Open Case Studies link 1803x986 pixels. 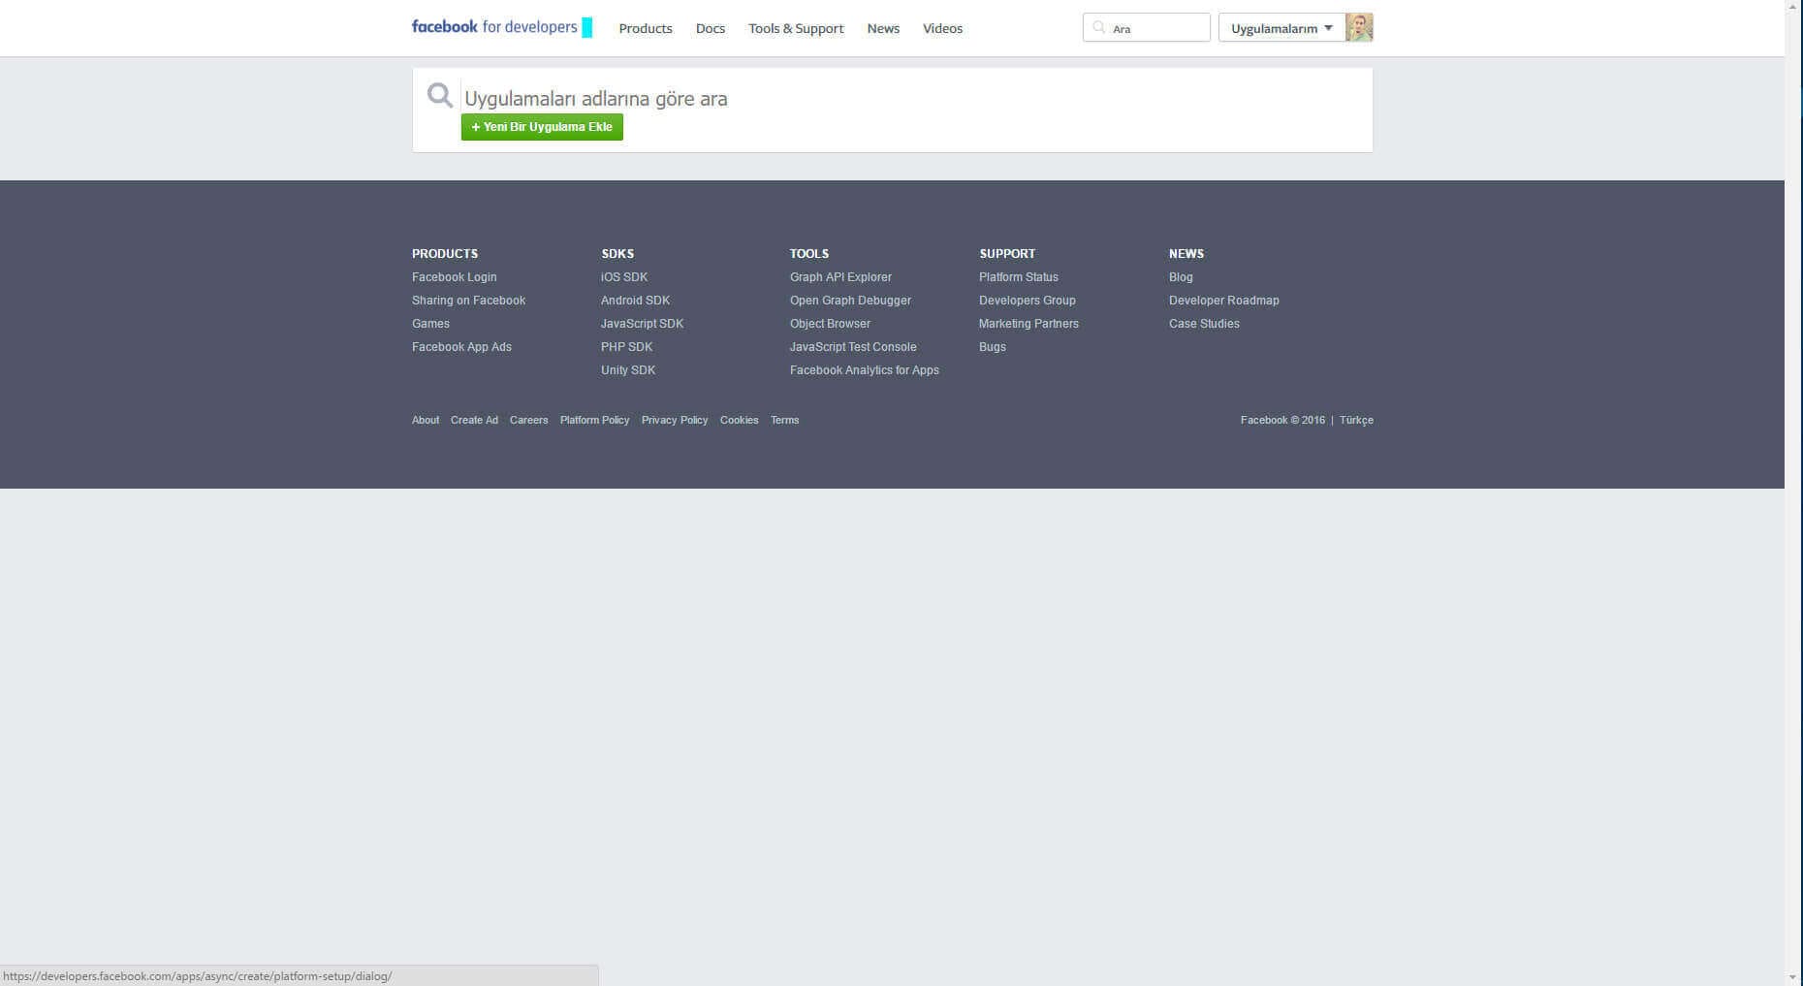pos(1204,324)
